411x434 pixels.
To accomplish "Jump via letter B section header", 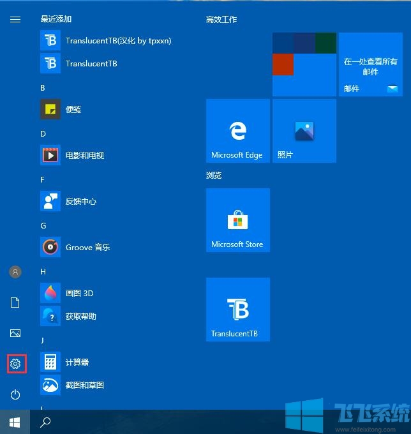I will 43,87.
